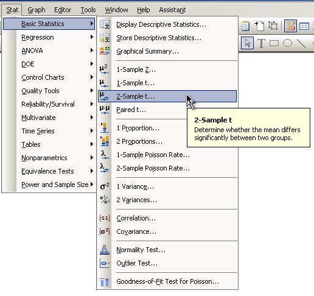Open the Assistant menu
Viewport: 314px width, 296px height.
pos(172,10)
